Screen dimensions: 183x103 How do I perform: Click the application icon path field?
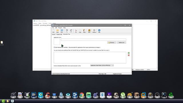point(94,40)
